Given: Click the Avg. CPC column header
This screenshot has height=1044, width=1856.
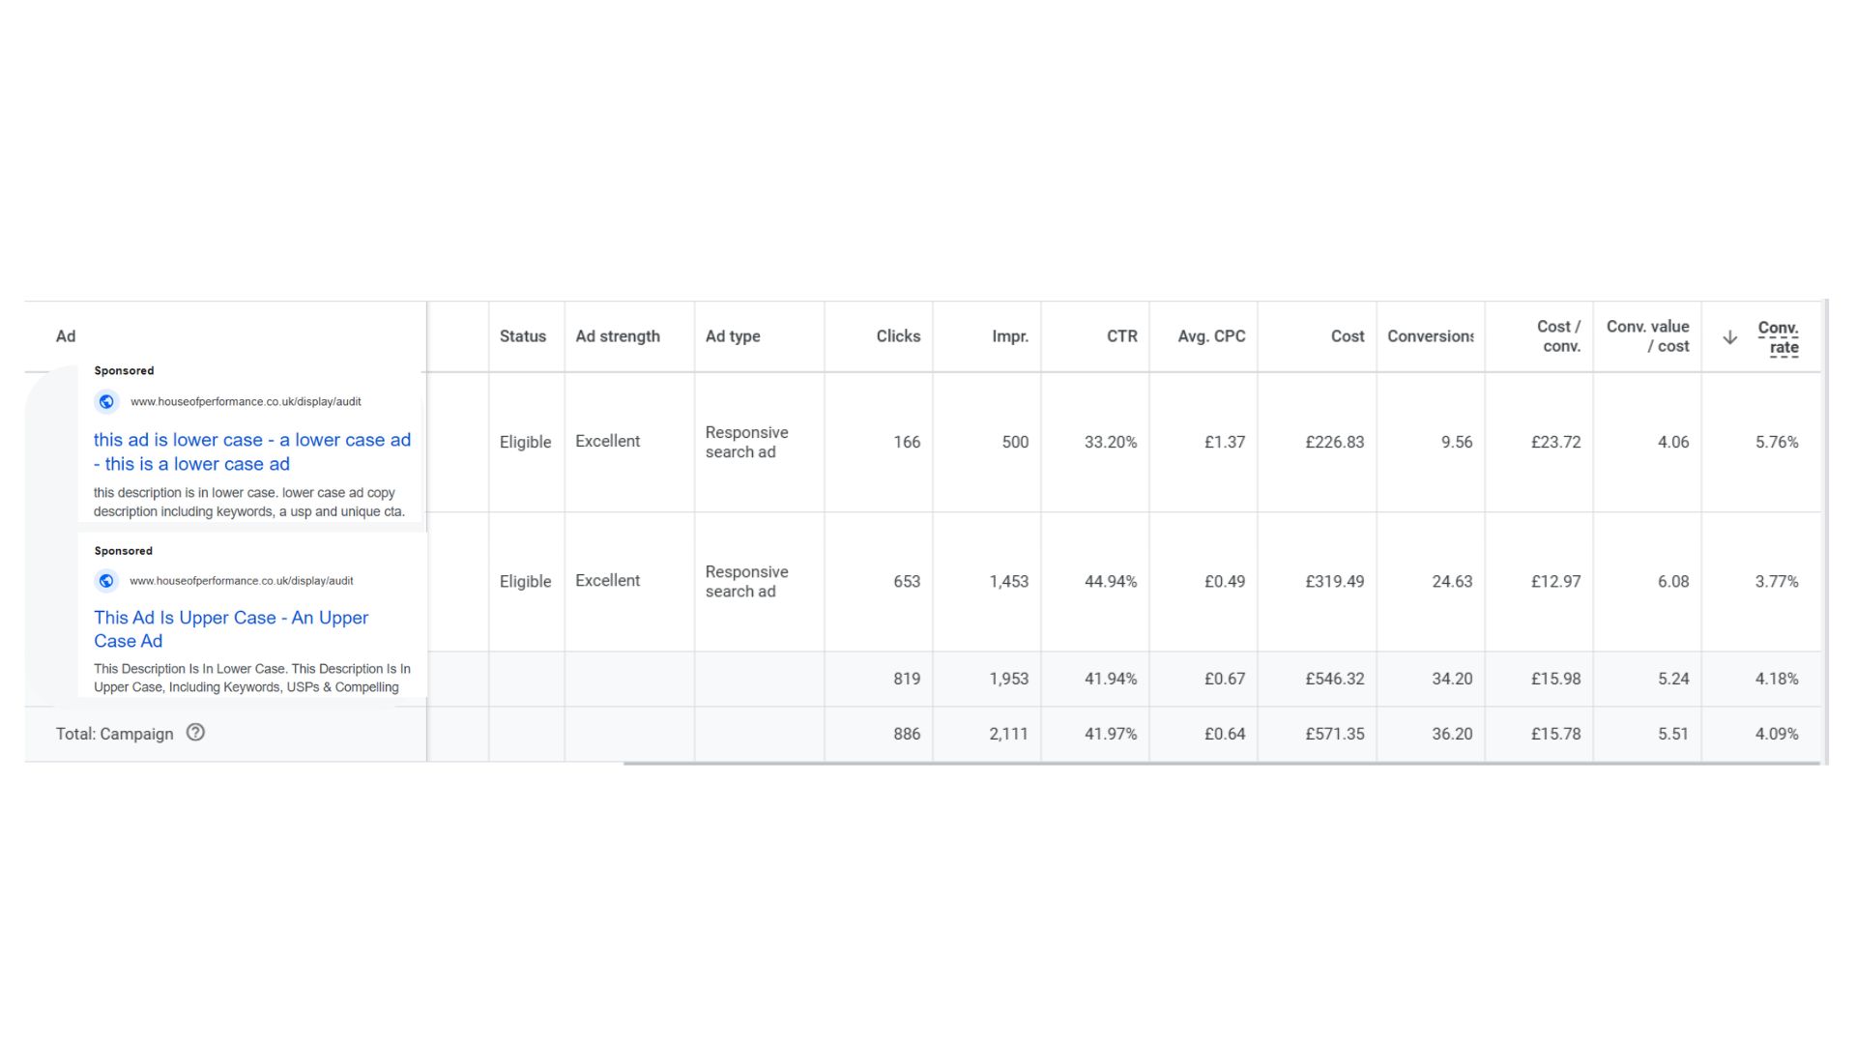Looking at the screenshot, I should point(1211,336).
